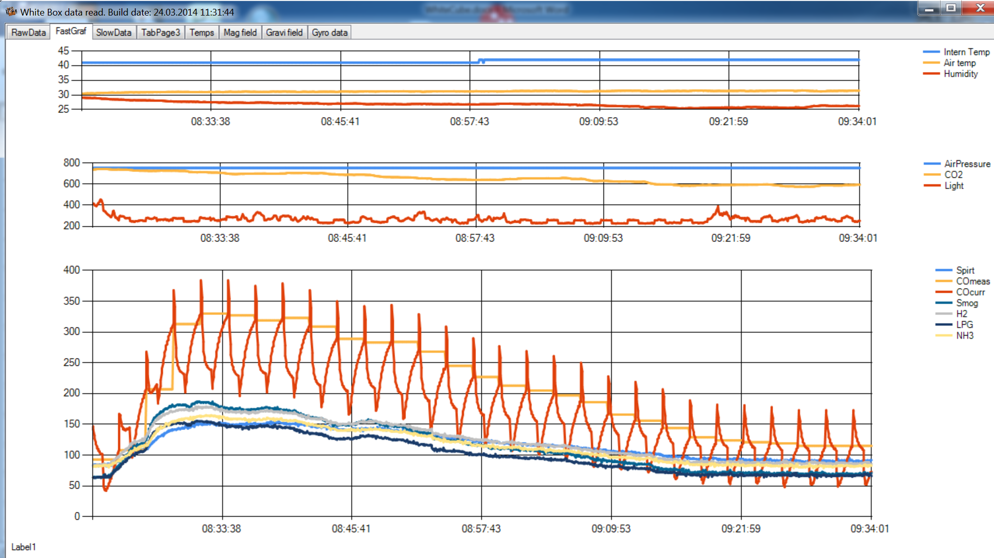Click the Light legend label
This screenshot has height=558, width=994.
pos(954,185)
